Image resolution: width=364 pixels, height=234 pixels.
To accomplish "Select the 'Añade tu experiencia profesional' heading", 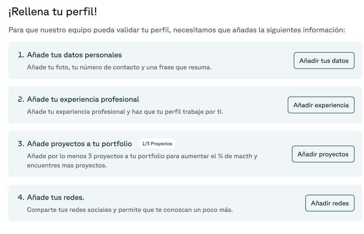I will pos(83,99).
